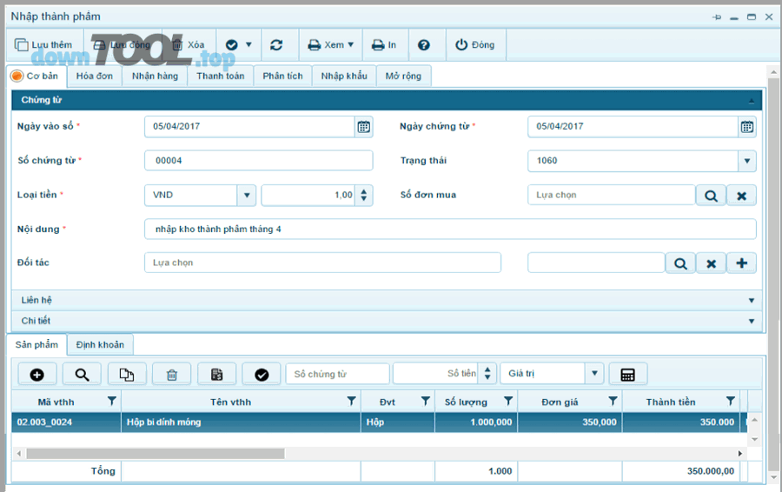The height and width of the screenshot is (492, 782).
Task: Click the trash icon in product toolbar
Action: tap(172, 375)
